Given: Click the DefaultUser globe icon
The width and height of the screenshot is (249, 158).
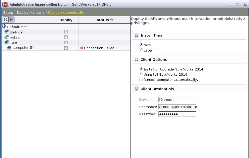Looking at the screenshot, I should [x=4, y=26].
